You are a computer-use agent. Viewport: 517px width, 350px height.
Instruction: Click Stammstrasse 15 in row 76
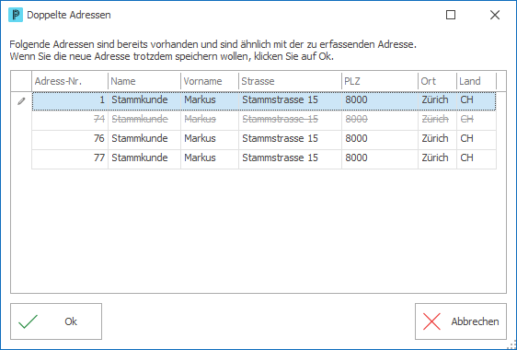pos(290,139)
